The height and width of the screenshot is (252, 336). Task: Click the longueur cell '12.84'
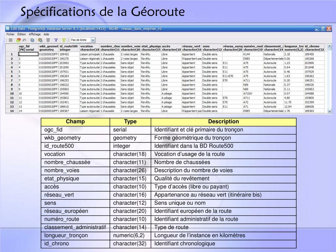pos(294,107)
